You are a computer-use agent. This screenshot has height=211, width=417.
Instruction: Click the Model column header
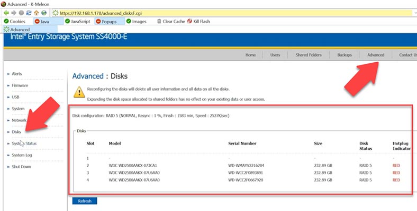tap(115, 143)
